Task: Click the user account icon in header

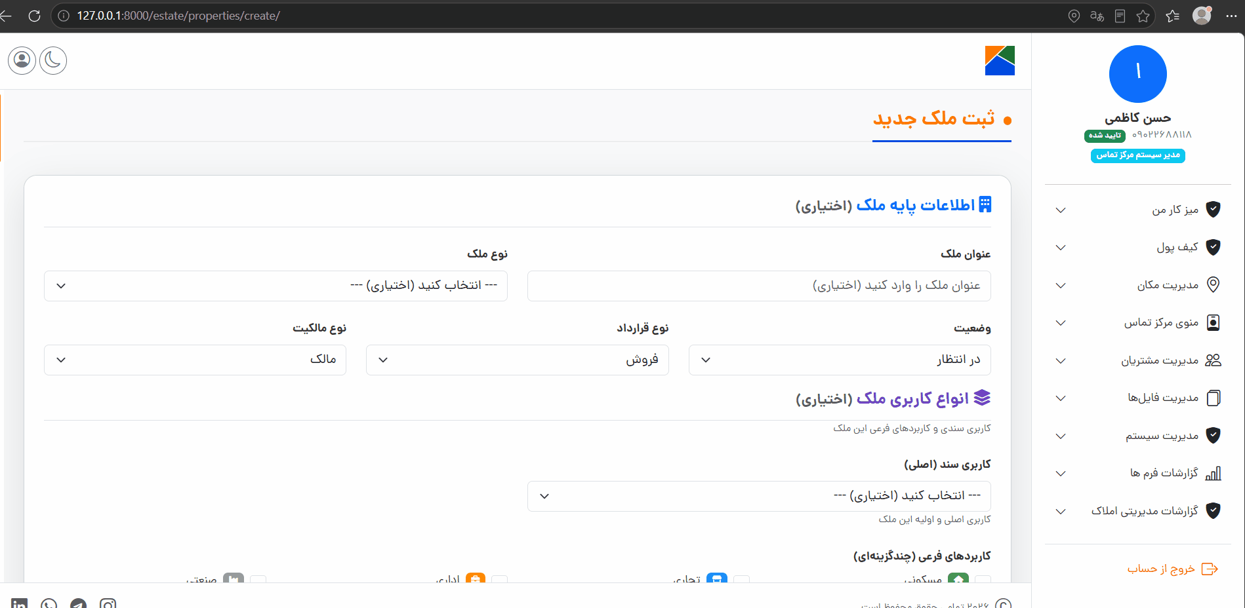Action: coord(22,60)
